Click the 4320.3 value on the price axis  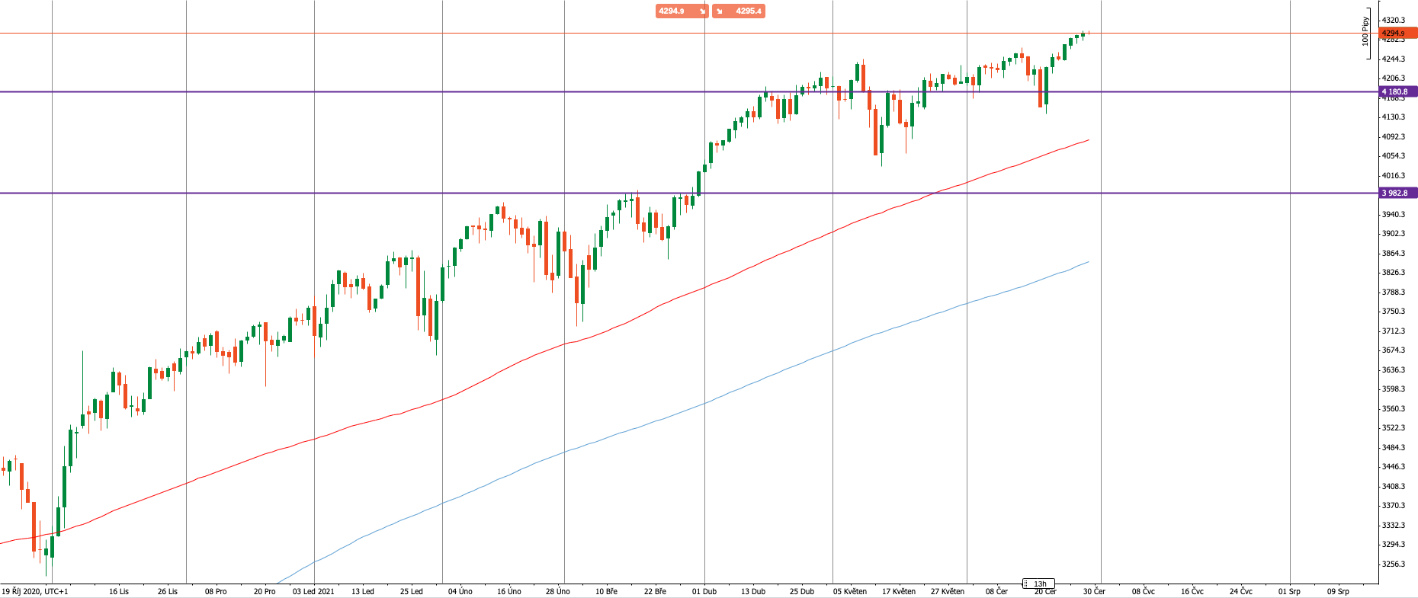(x=1394, y=21)
